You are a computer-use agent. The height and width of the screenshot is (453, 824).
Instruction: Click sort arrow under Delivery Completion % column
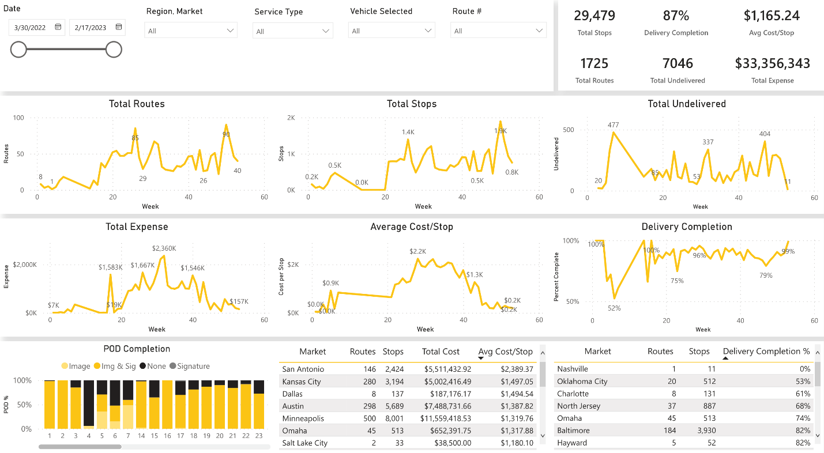click(725, 358)
